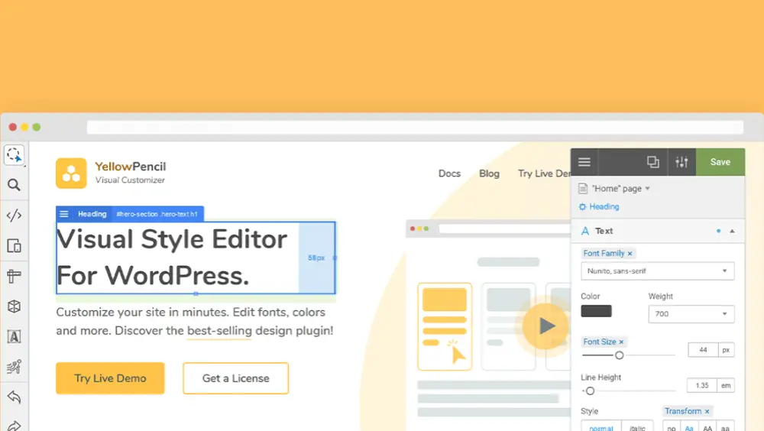Open the Blog menu link
764x431 pixels.
point(489,173)
